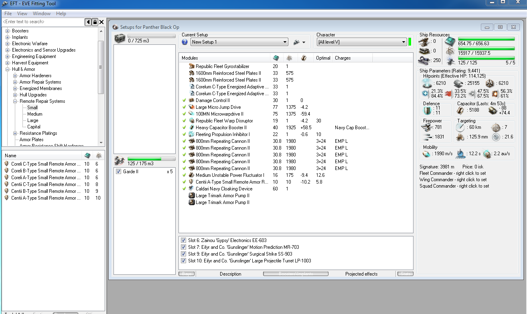Click the cargo hold icon
Viewport: 527px width, 314px height.
[120, 38]
